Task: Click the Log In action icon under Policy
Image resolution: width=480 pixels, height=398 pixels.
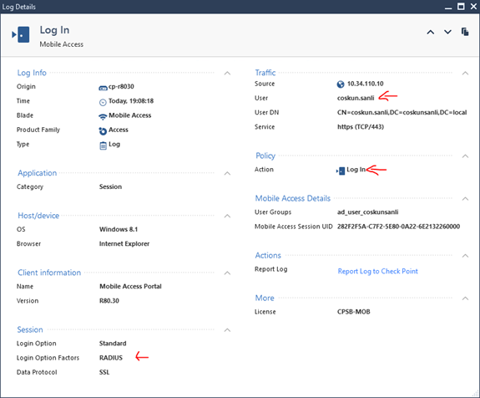Action: [341, 171]
